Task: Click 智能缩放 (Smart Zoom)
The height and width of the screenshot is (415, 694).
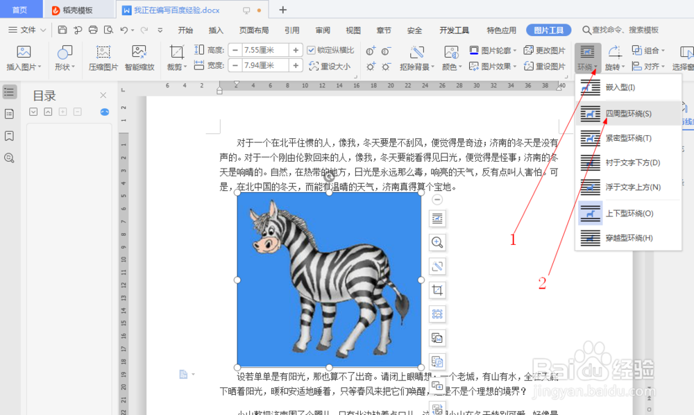Action: (x=139, y=58)
